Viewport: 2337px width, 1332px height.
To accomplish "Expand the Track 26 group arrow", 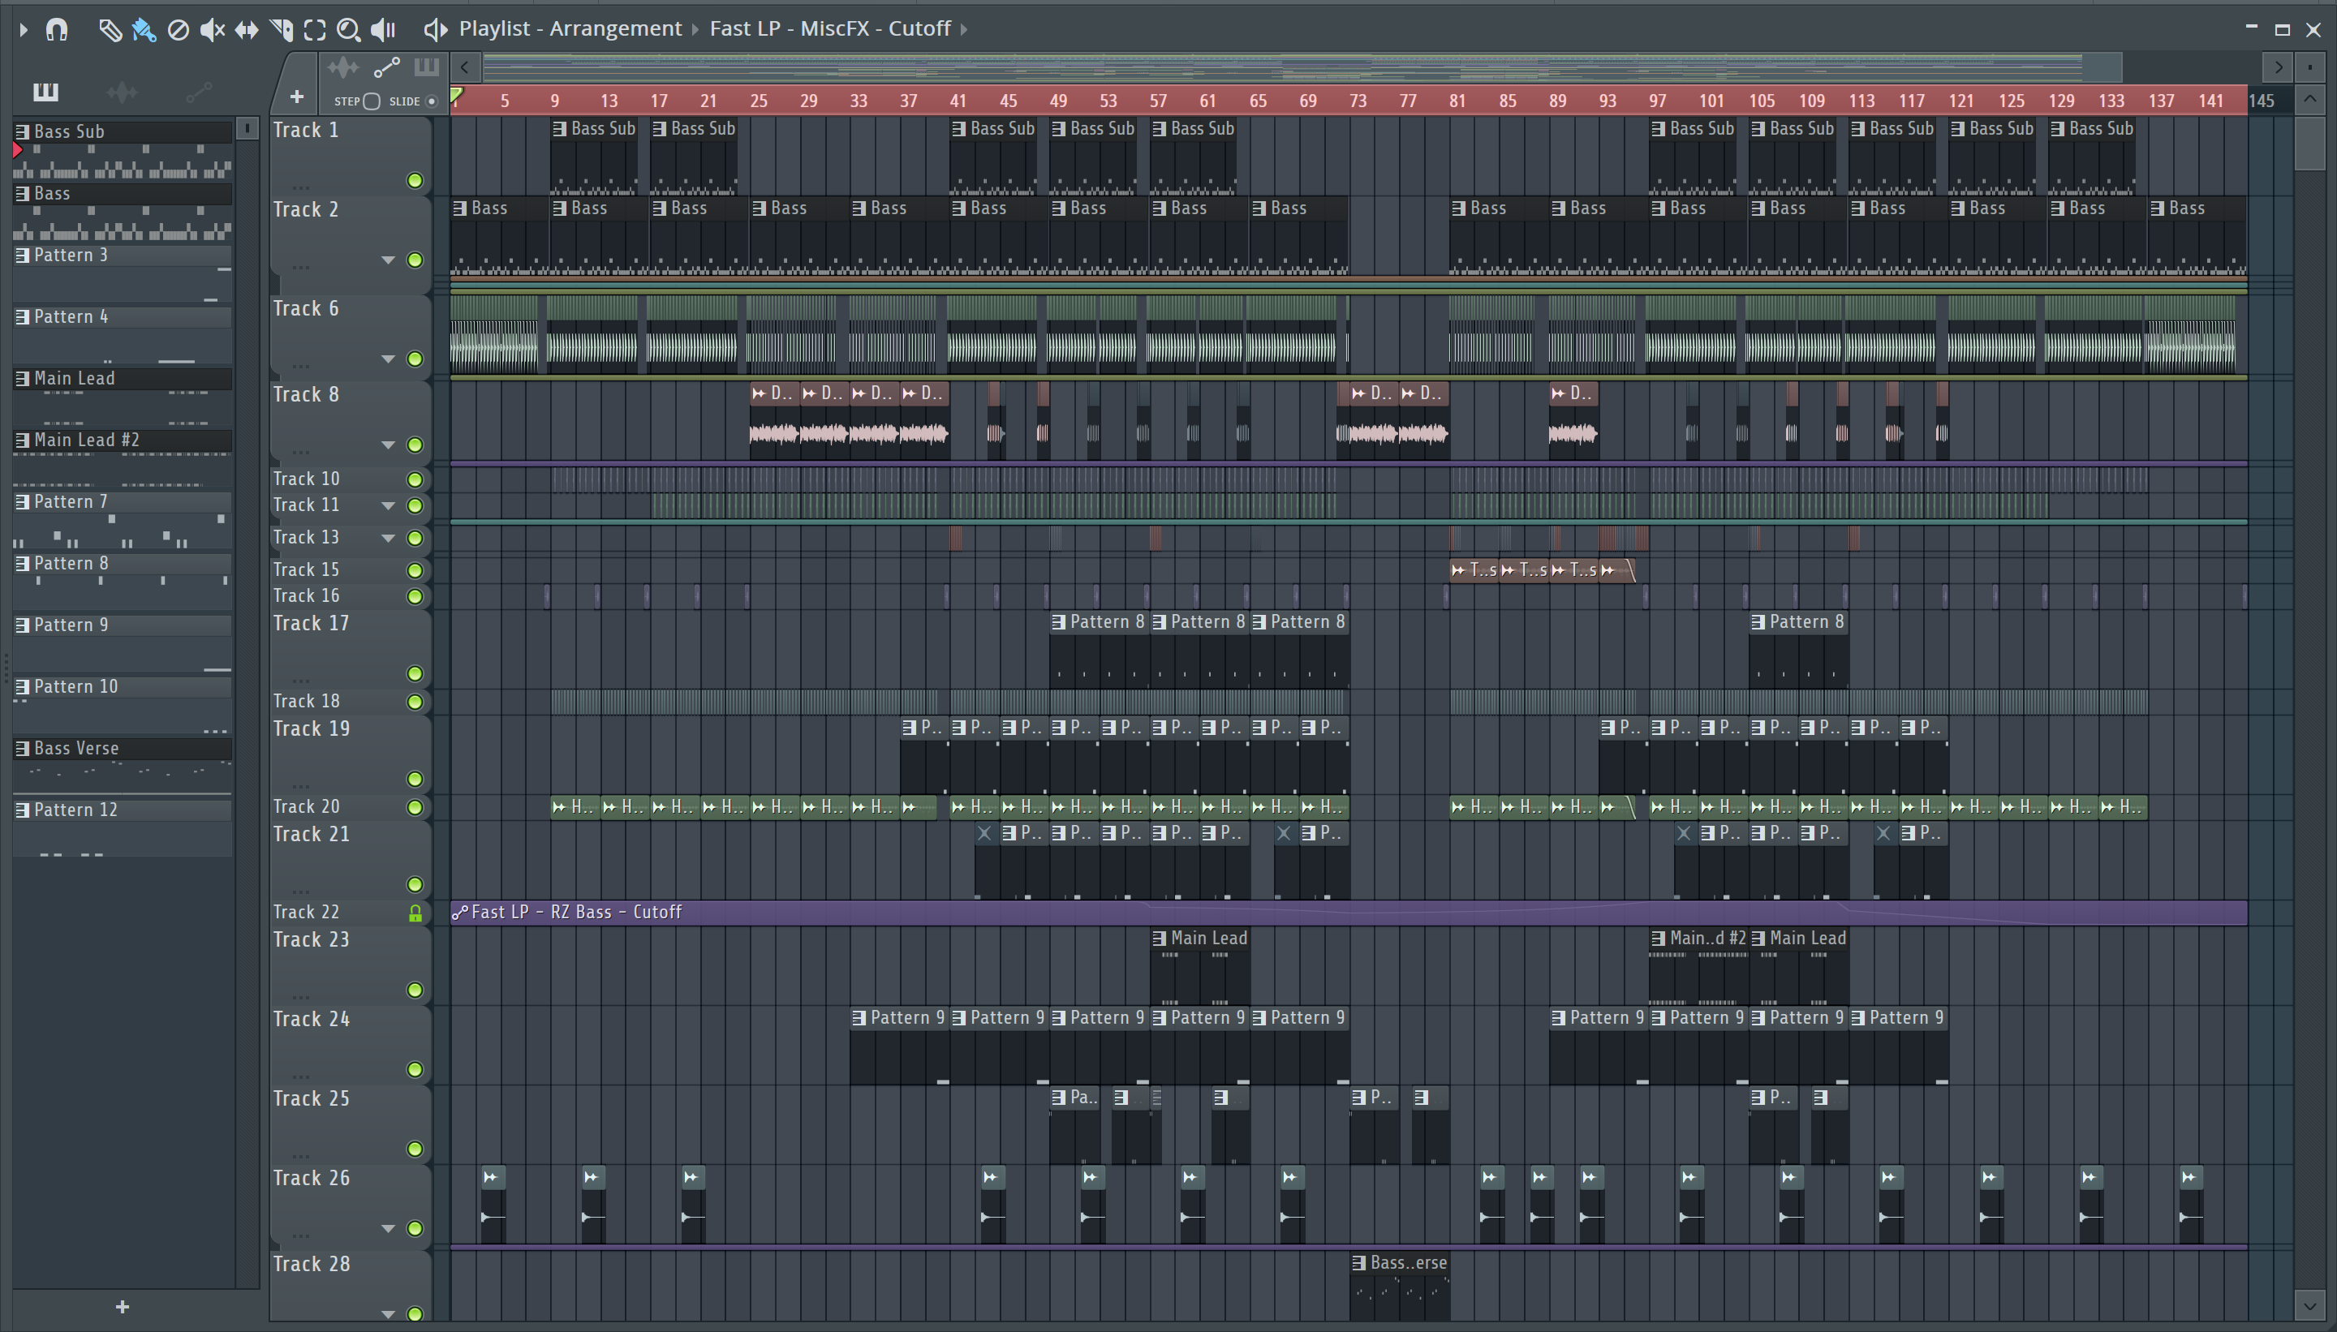I will 388,1229.
